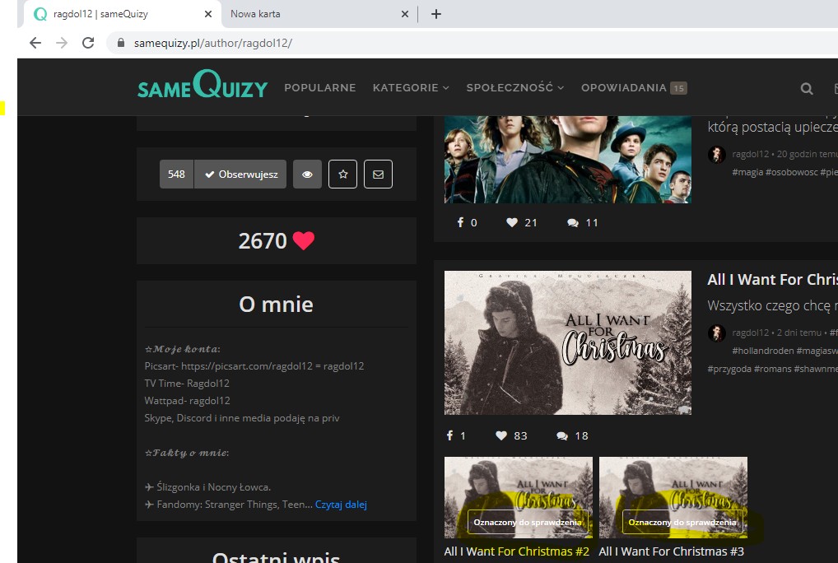Open the Opowiadania menu item

623,88
